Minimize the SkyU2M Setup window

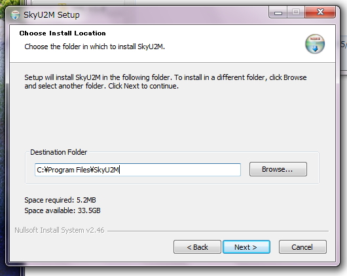278,12
